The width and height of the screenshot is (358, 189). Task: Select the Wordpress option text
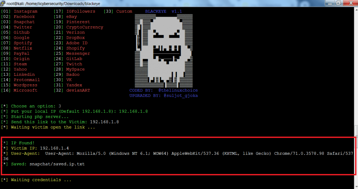pos(25,85)
